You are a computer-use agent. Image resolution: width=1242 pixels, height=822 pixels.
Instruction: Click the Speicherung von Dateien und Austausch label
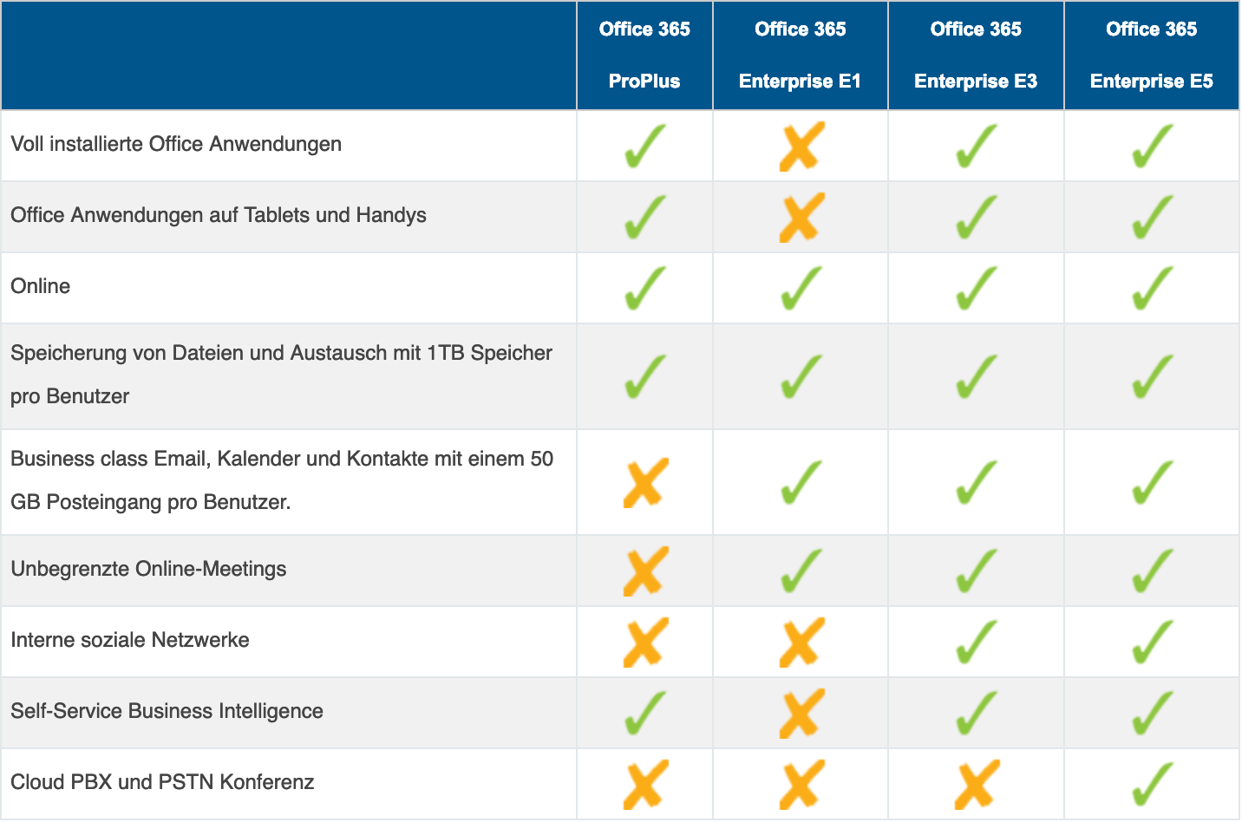281,375
